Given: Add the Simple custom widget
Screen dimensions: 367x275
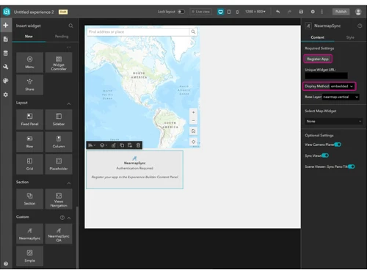Looking at the screenshot, I should click(x=29, y=256).
